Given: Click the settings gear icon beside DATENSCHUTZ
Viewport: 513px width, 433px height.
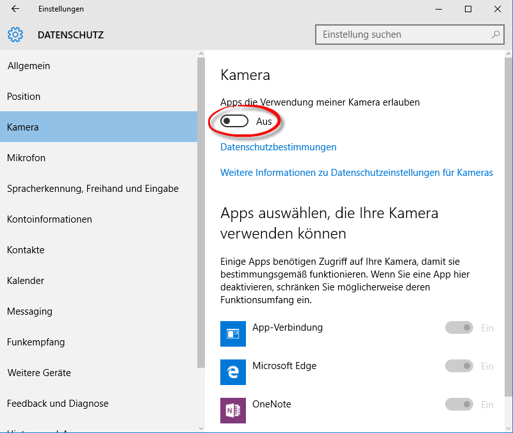Looking at the screenshot, I should (15, 35).
